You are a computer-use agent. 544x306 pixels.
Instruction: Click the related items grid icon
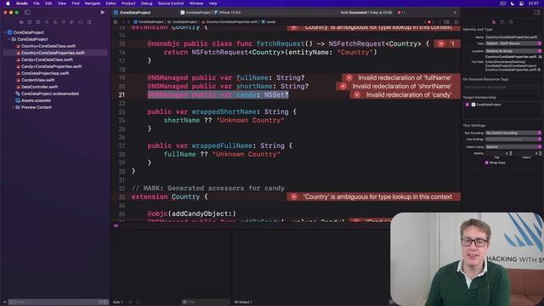(116, 22)
